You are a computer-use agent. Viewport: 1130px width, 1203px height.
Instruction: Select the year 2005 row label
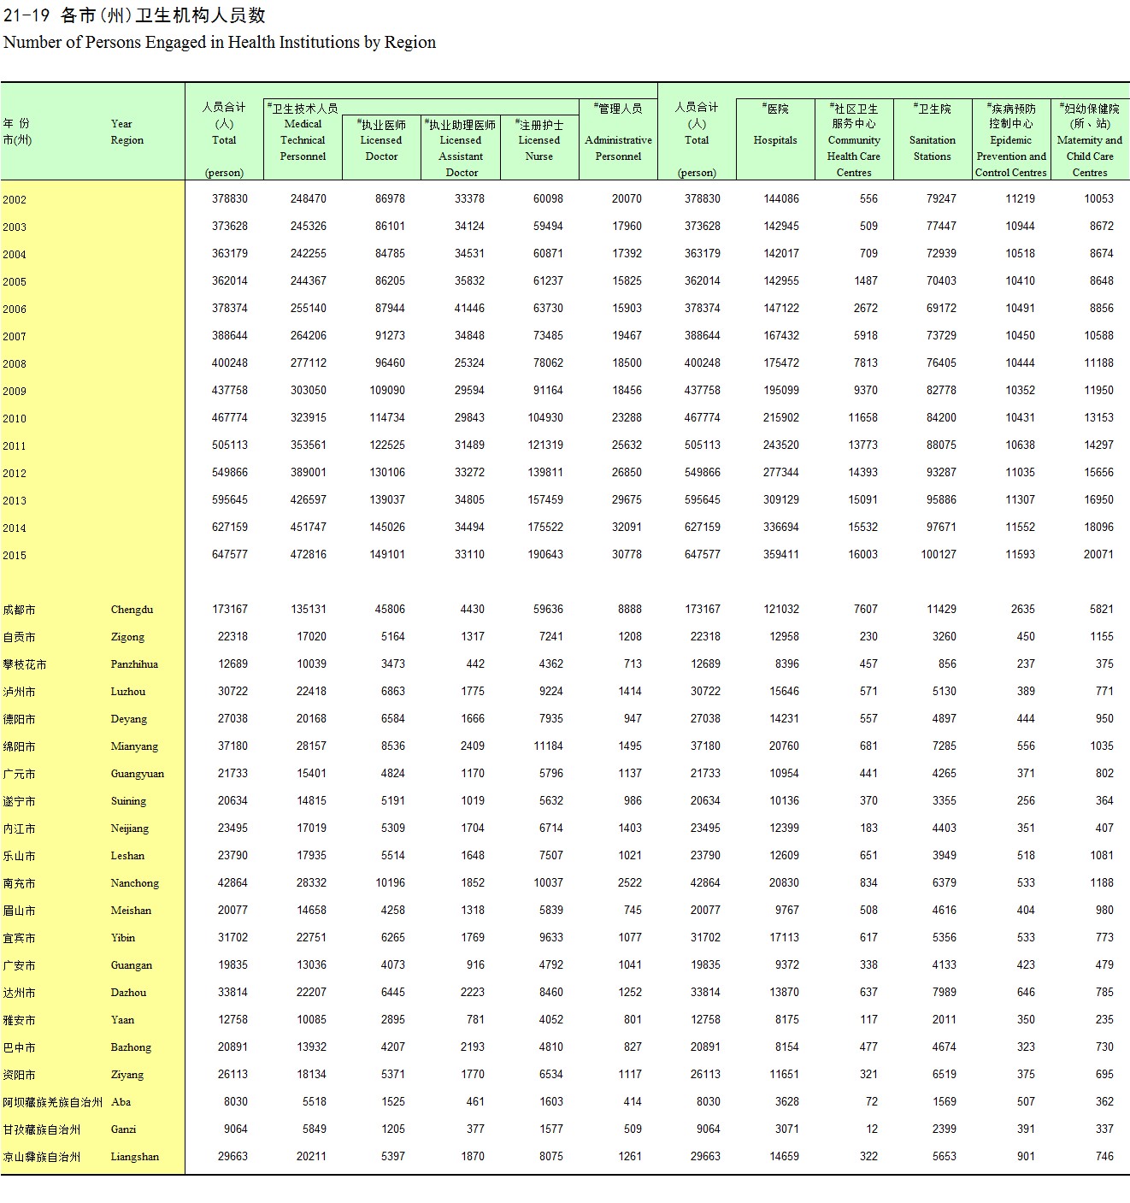tap(15, 282)
